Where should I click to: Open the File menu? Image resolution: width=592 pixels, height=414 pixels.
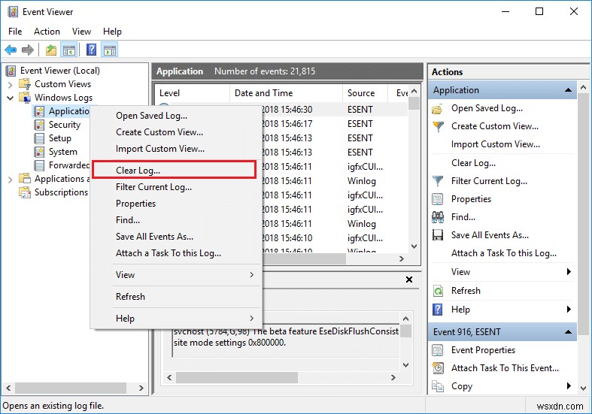click(x=15, y=32)
